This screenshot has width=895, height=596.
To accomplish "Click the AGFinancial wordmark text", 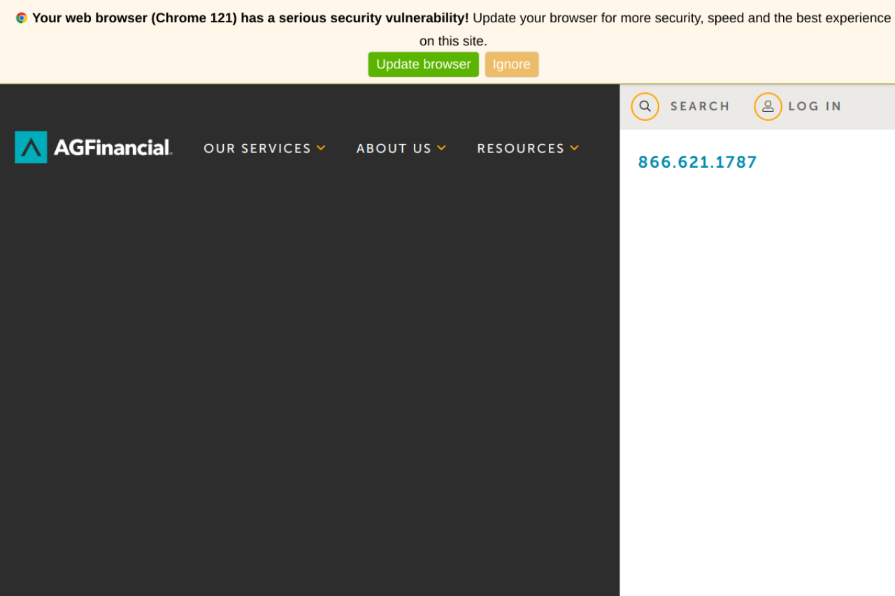I will coord(113,147).
